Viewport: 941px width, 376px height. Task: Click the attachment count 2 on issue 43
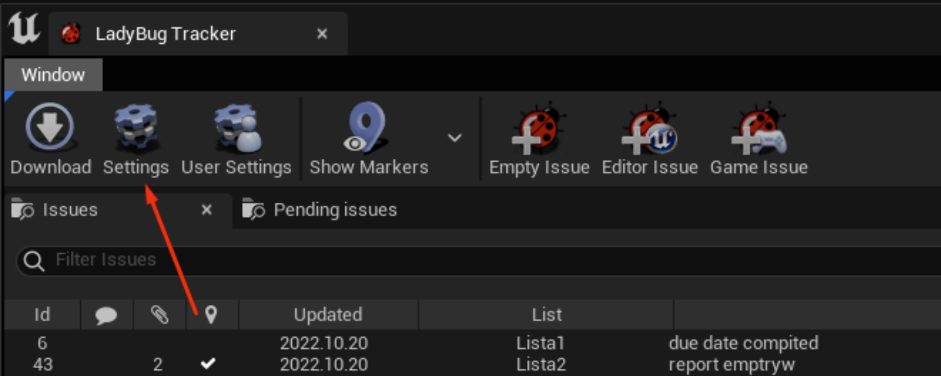click(158, 365)
